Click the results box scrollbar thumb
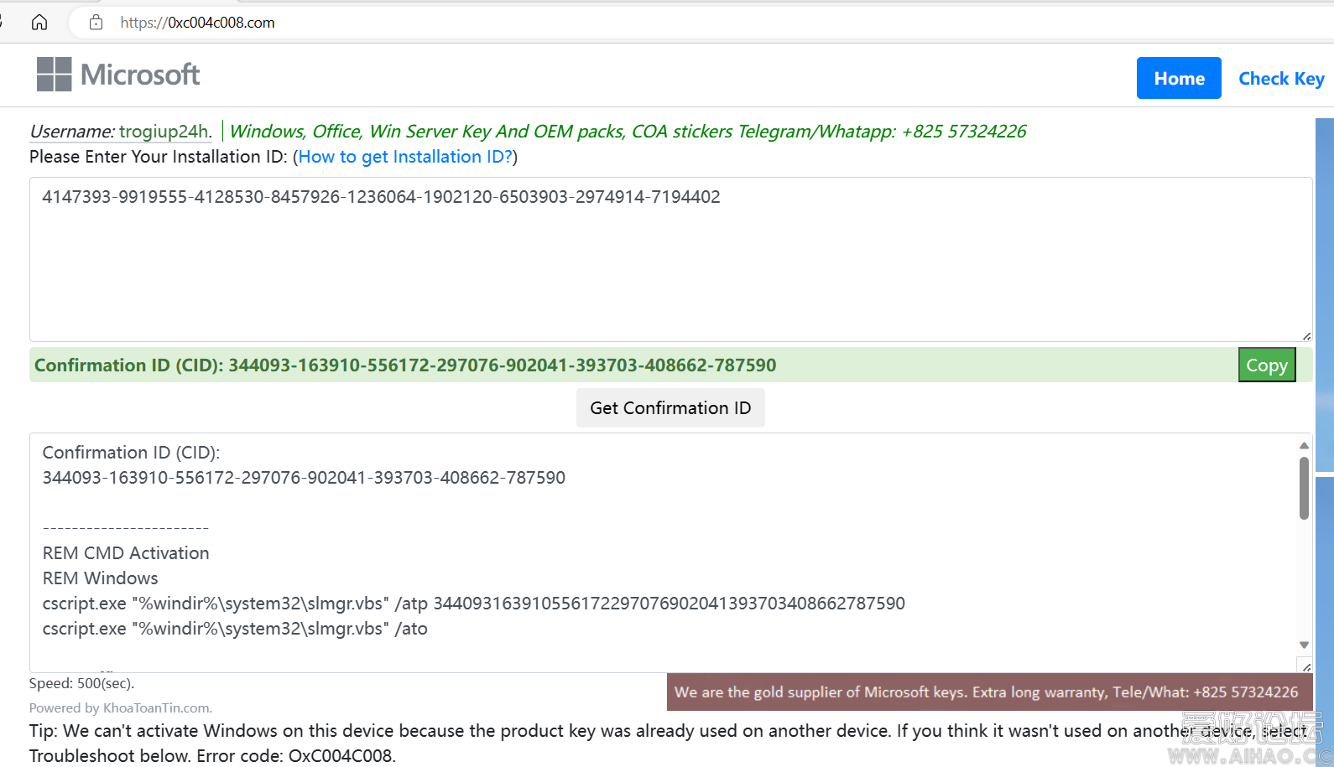This screenshot has width=1334, height=767. pos(1304,488)
